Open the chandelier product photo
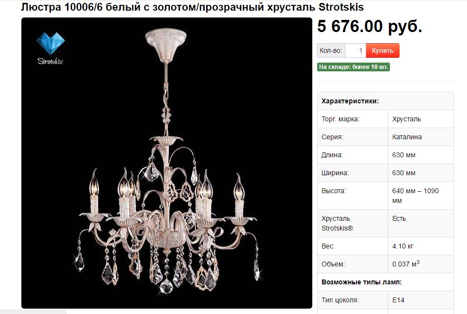This screenshot has height=314, width=467. (167, 163)
